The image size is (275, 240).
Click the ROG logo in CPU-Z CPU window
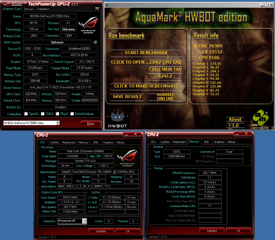127,158
